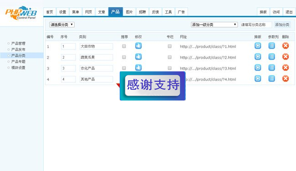
Task: Enable 专栏 checkbox for 农化产品 row
Action: (170, 68)
